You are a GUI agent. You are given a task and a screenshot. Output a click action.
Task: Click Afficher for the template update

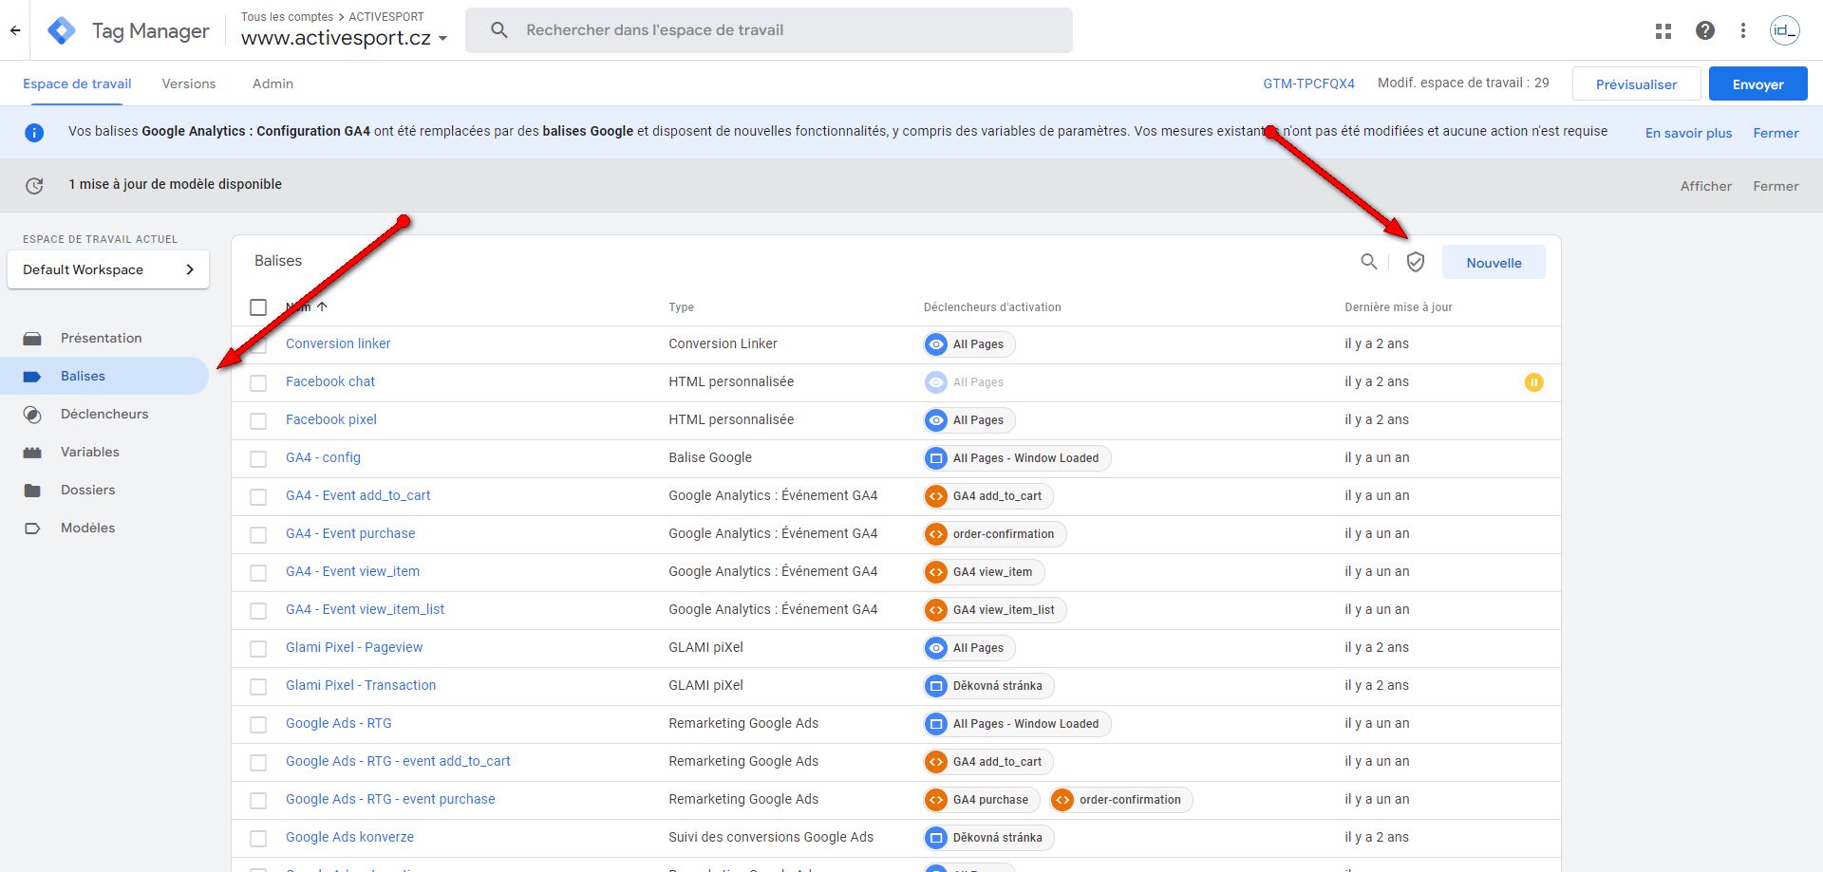pos(1706,186)
